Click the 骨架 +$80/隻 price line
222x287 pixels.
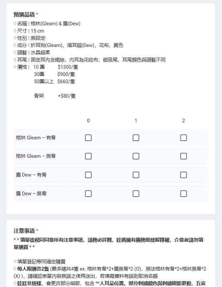click(x=55, y=96)
